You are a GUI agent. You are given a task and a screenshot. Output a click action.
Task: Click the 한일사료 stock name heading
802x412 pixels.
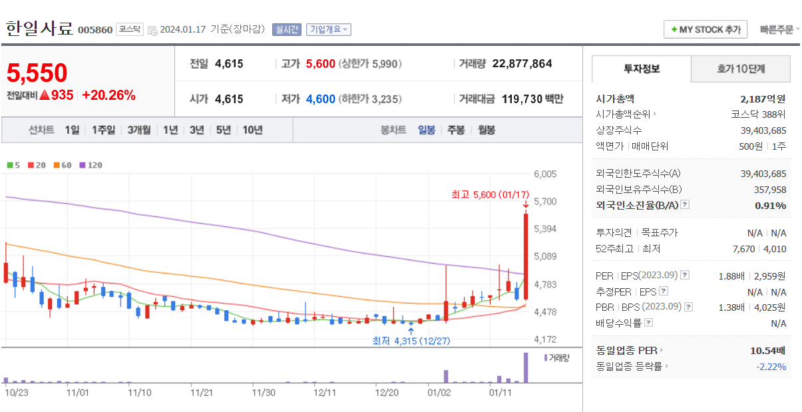(39, 29)
